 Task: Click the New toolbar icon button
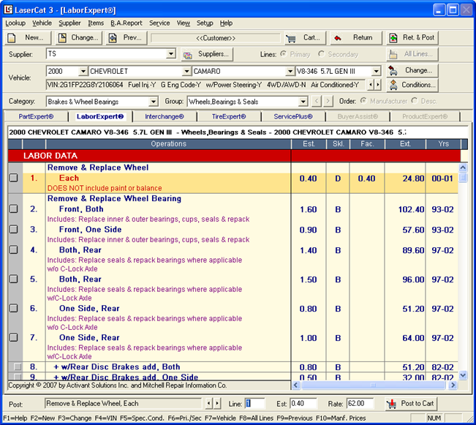coord(26,37)
